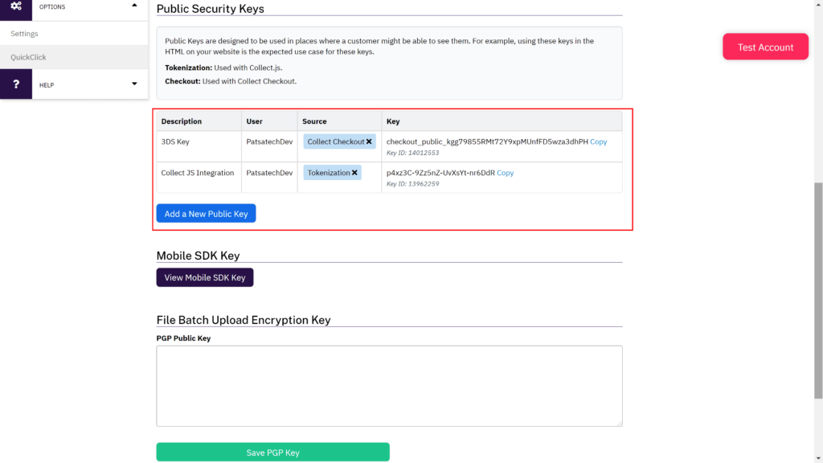Click the Test Account button

[x=765, y=47]
